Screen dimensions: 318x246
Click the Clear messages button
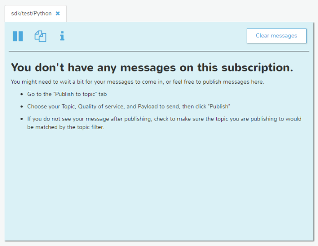[276, 36]
